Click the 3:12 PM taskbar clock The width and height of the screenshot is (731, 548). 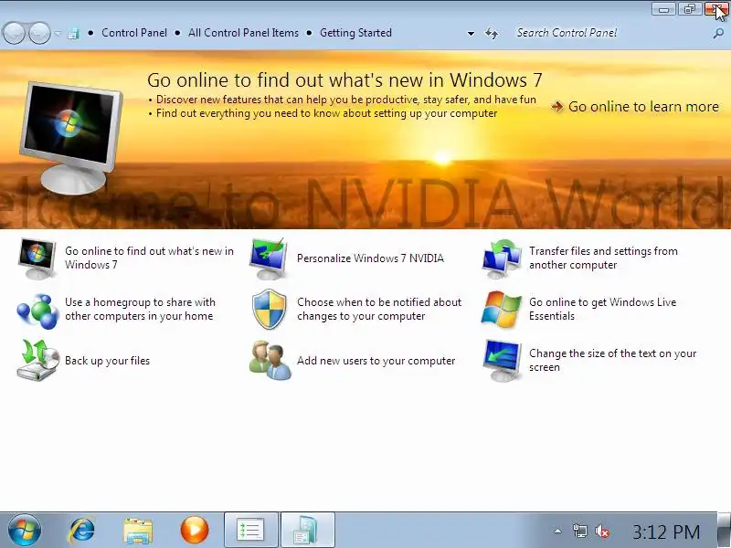coord(666,532)
